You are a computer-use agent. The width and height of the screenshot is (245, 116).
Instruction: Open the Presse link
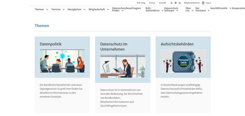click(x=152, y=3)
